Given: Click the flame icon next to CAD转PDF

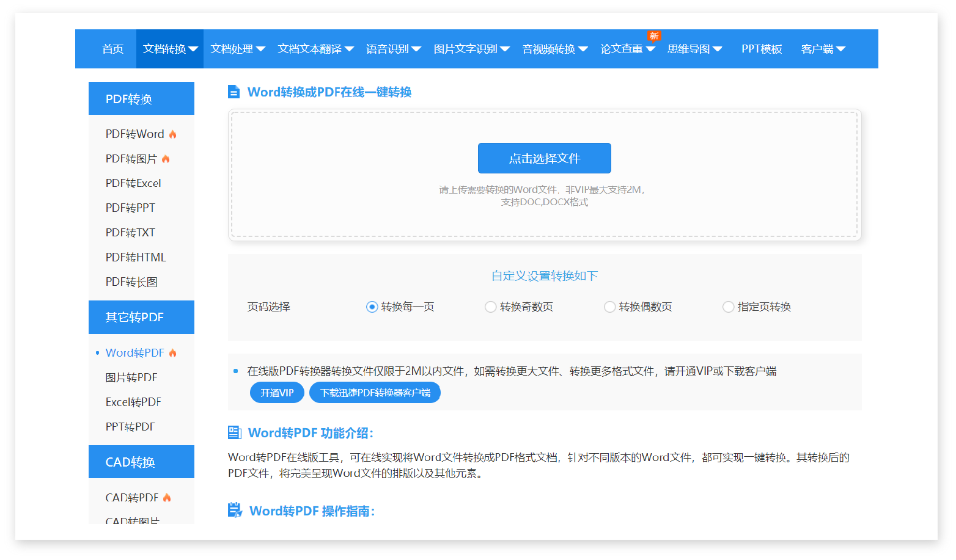Looking at the screenshot, I should (167, 498).
